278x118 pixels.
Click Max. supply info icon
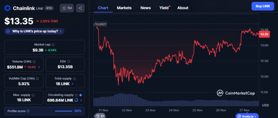[x=33, y=95]
